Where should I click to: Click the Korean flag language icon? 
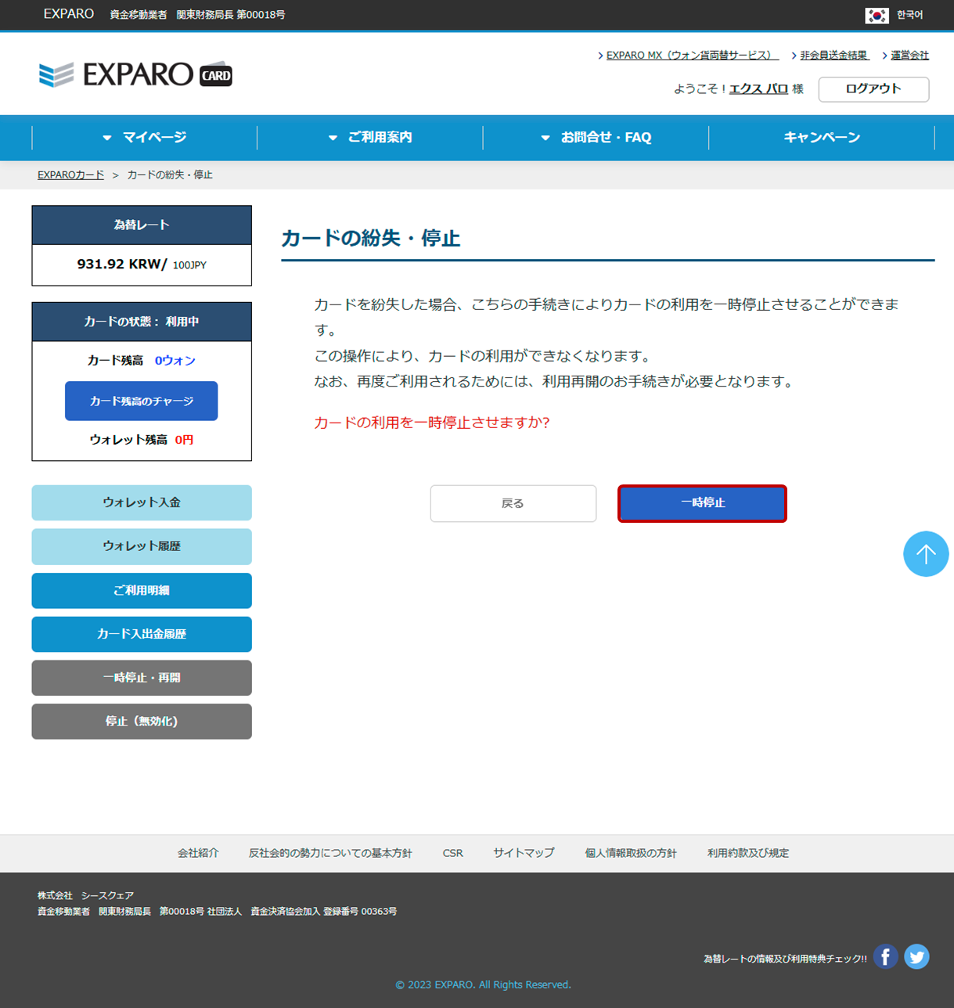click(877, 15)
